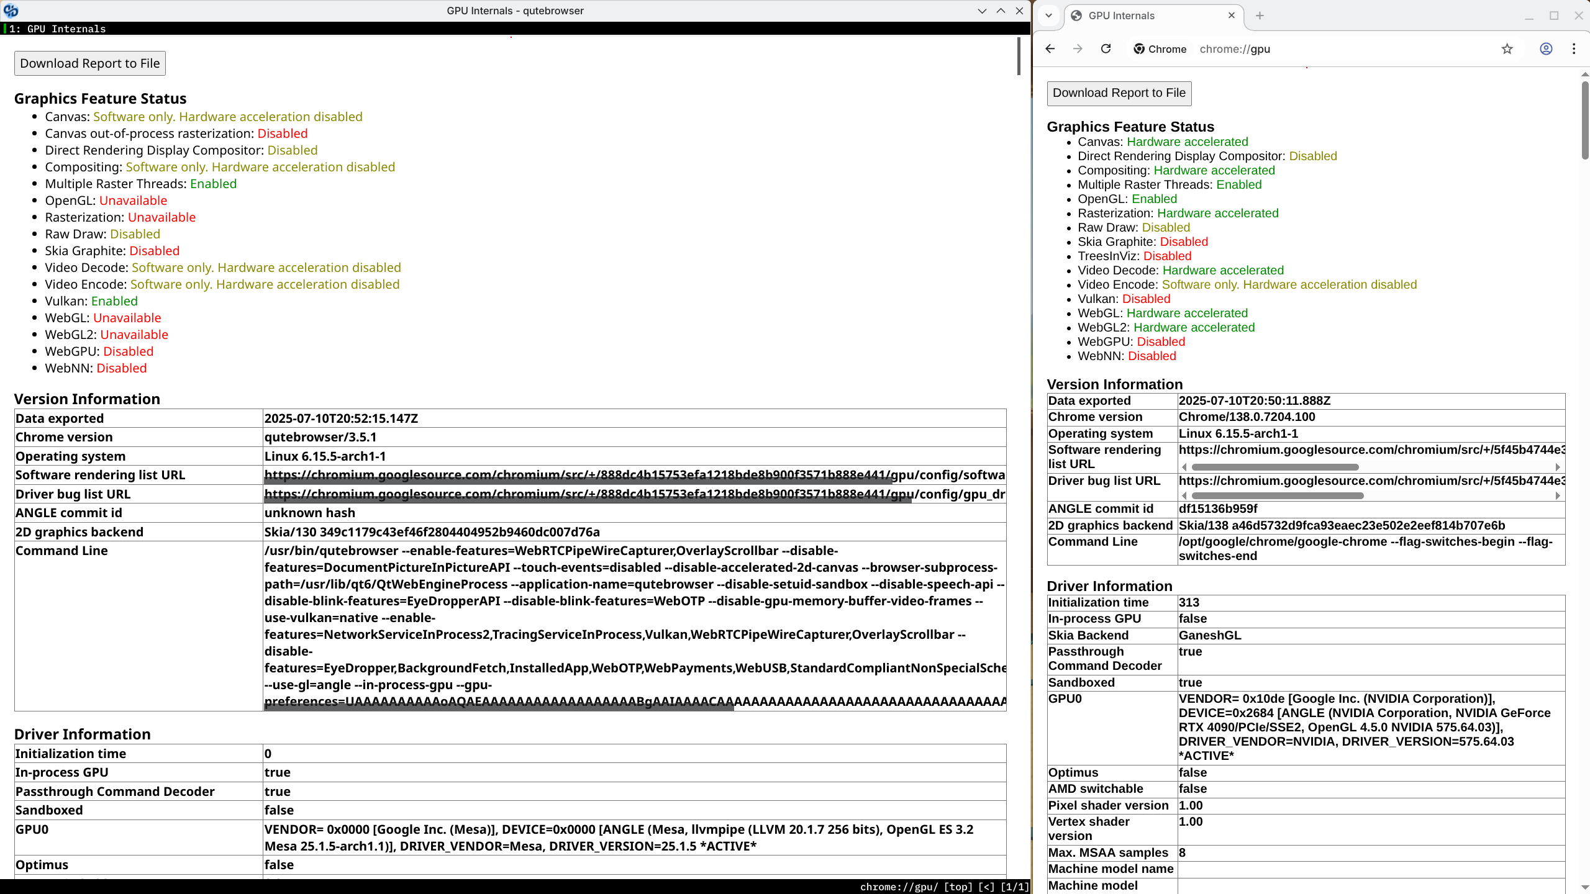Open the Chrome tab search chevron

pos(1049,16)
